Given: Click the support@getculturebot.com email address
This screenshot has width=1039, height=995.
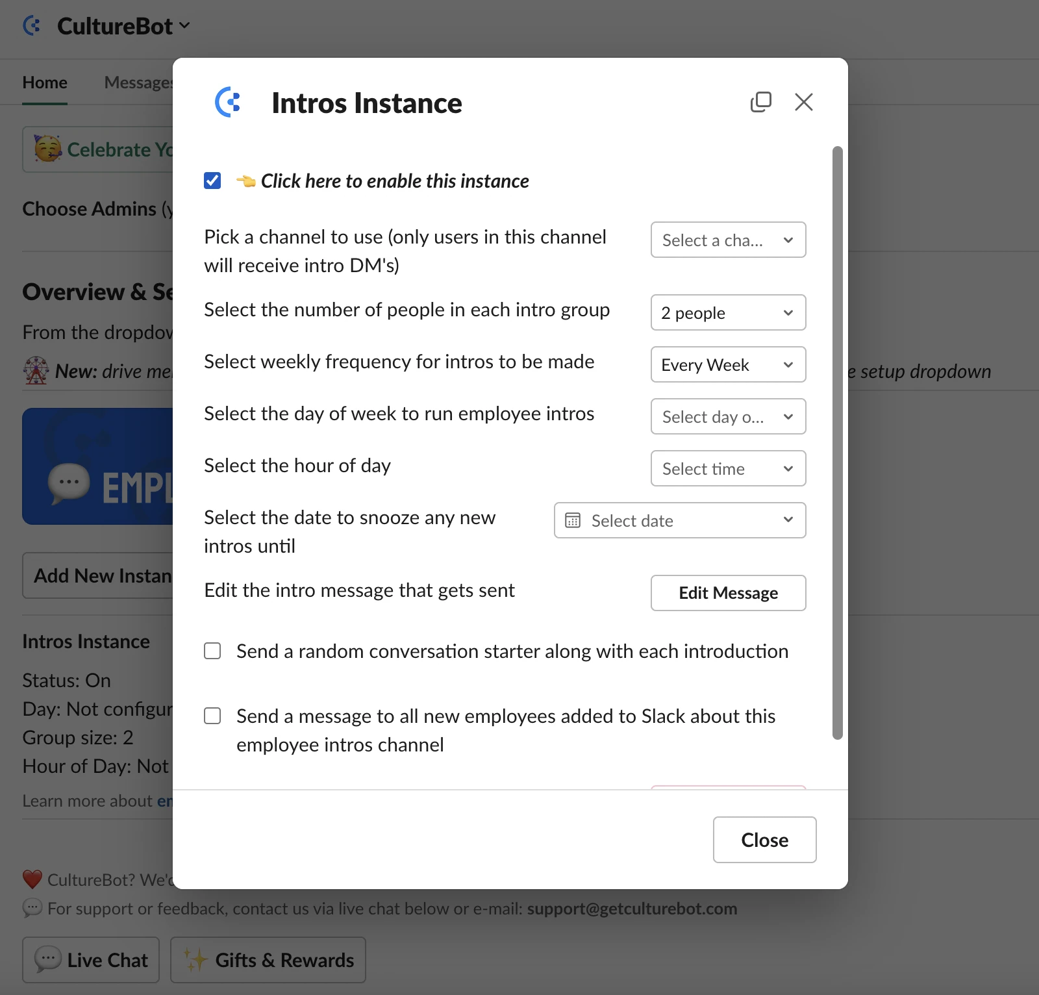Looking at the screenshot, I should point(632,908).
